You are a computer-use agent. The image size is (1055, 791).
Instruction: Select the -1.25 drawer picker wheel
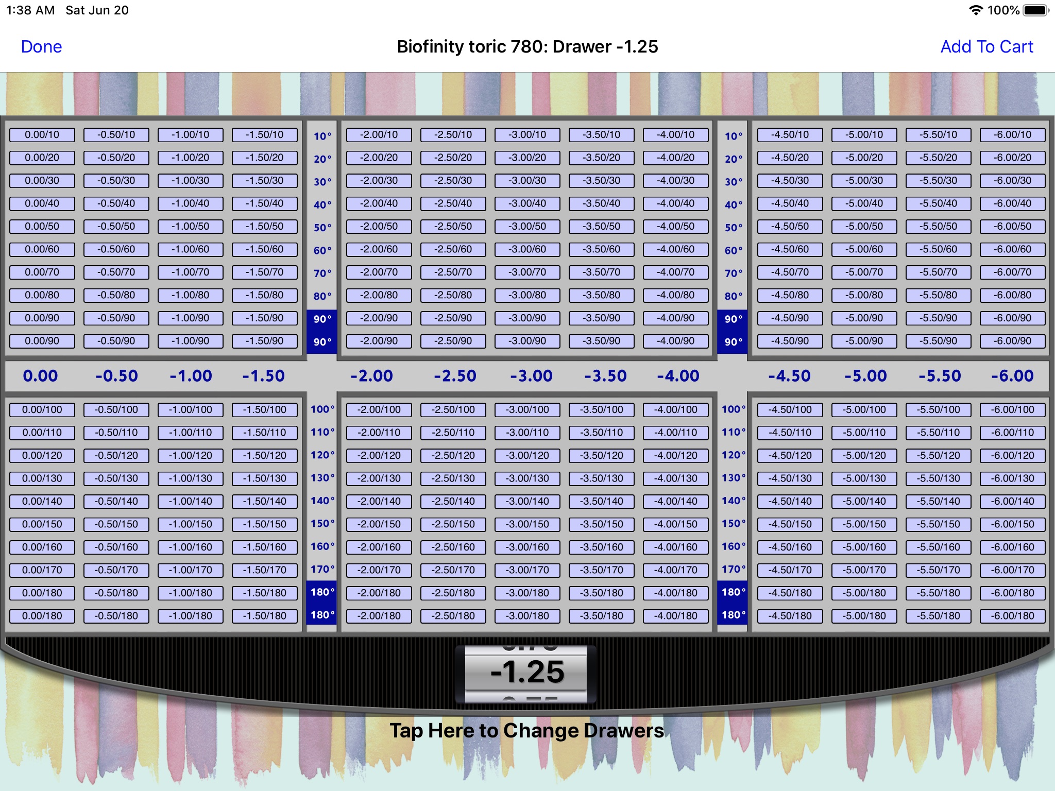(x=526, y=673)
